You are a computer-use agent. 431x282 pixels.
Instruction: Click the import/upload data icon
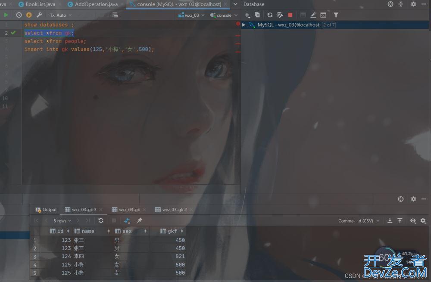pos(400,220)
